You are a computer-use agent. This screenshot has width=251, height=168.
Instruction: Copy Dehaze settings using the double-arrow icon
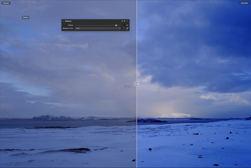coord(122,21)
